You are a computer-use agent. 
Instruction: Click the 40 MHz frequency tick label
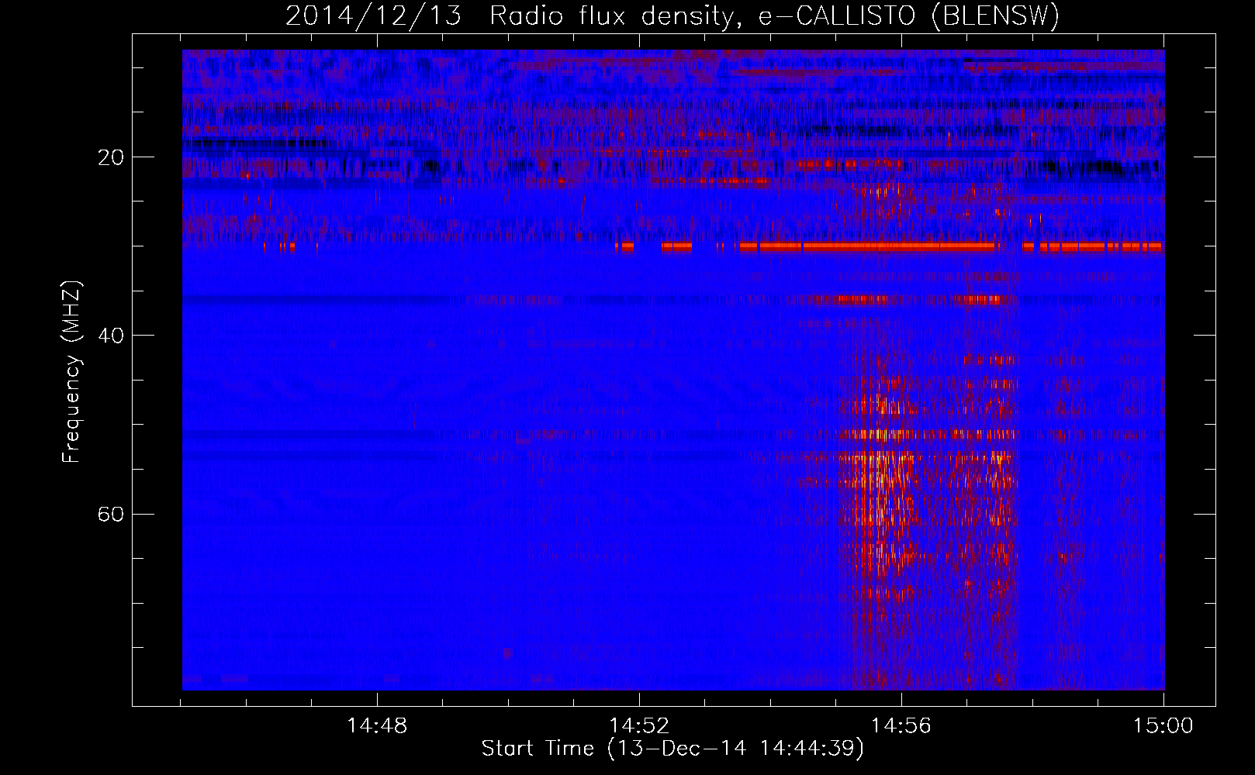[111, 336]
